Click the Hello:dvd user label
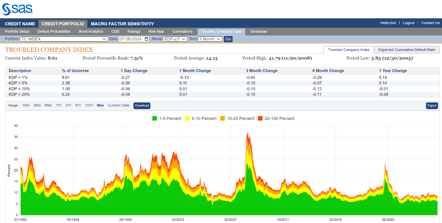Viewport: 442px width, 223px height. 388,23
